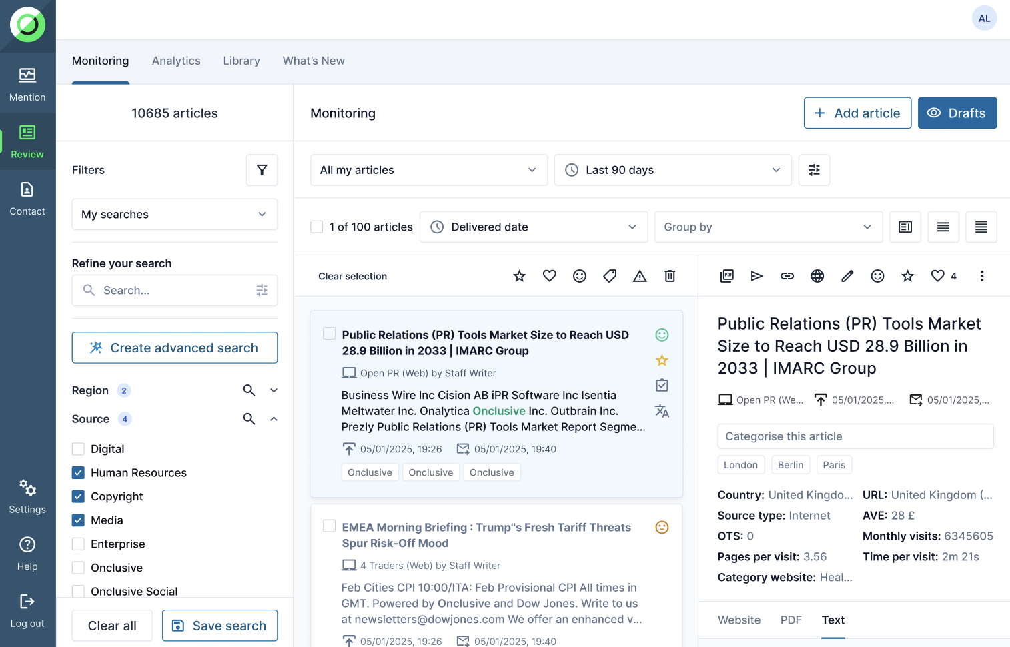The height and width of the screenshot is (647, 1010).
Task: Open the My searches dropdown
Action: tap(175, 214)
